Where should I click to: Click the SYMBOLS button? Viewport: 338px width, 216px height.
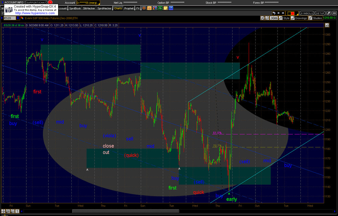[307, 14]
